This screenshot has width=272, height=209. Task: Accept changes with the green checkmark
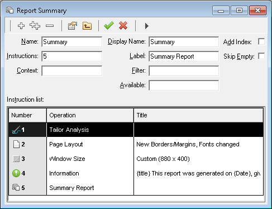(109, 26)
